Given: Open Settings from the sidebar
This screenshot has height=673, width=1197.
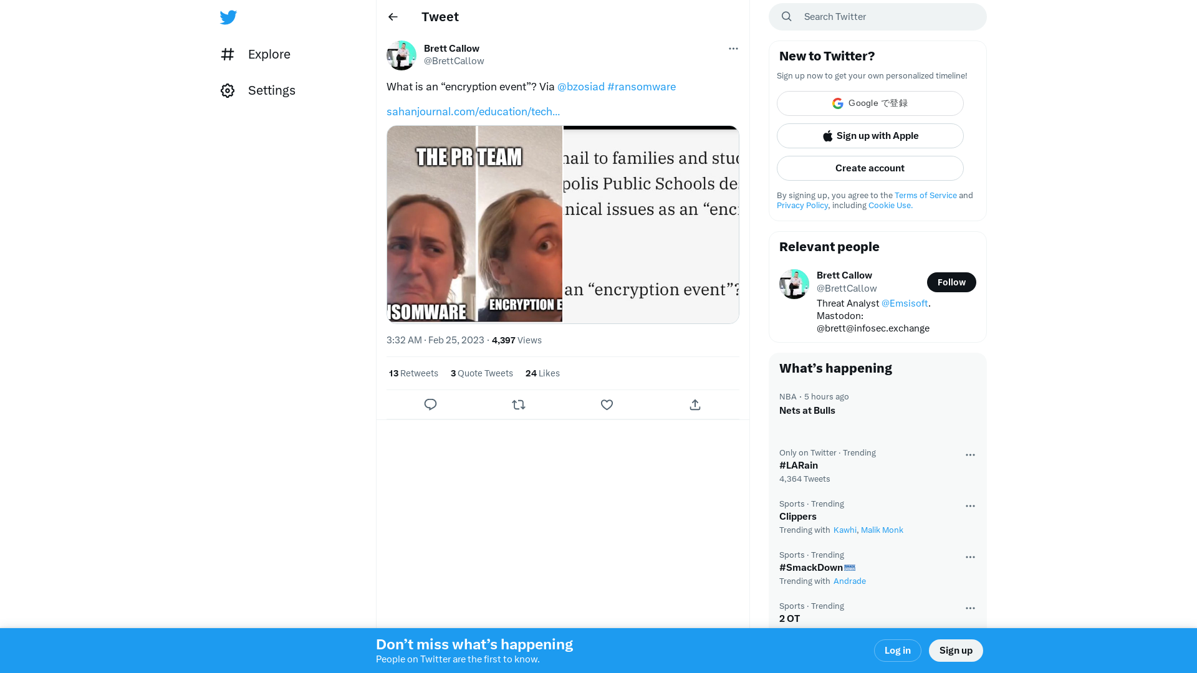Looking at the screenshot, I should point(258,90).
